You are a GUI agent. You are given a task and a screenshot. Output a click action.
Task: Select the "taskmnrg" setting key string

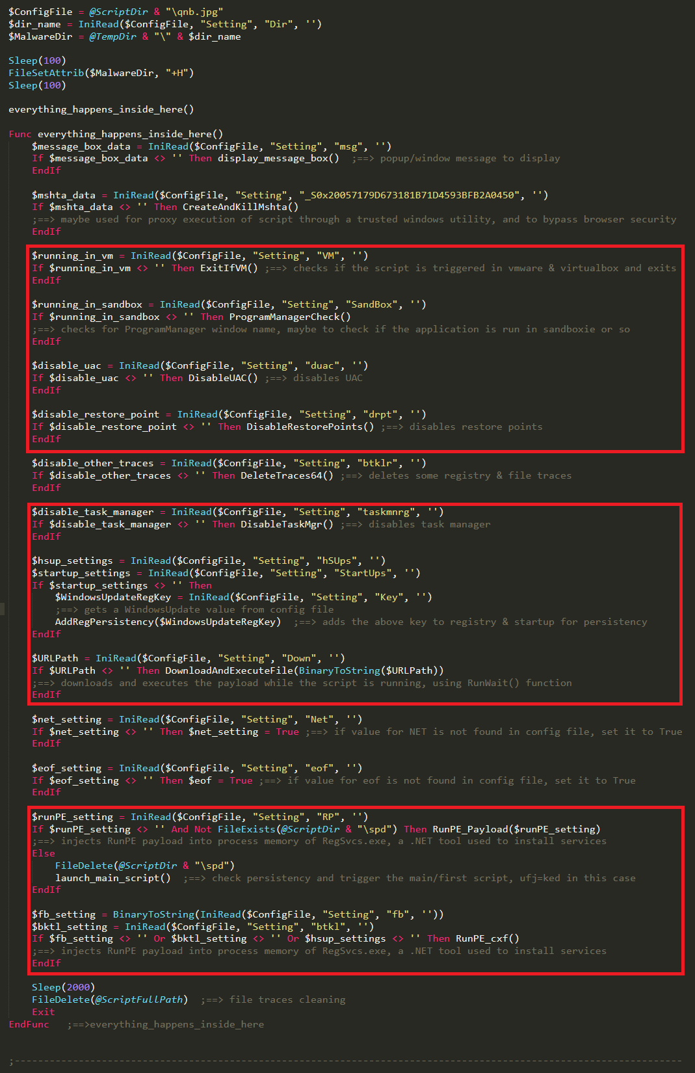click(386, 512)
